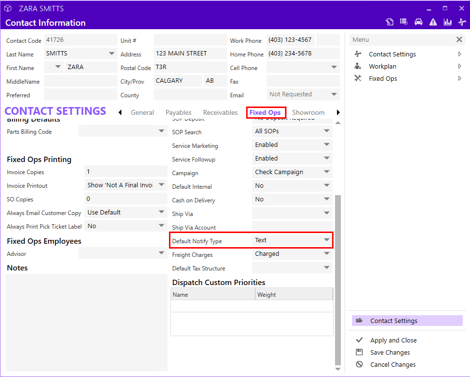Image resolution: width=470 pixels, height=377 pixels.
Task: Open the Default Notify Type dropdown
Action: tap(327, 240)
